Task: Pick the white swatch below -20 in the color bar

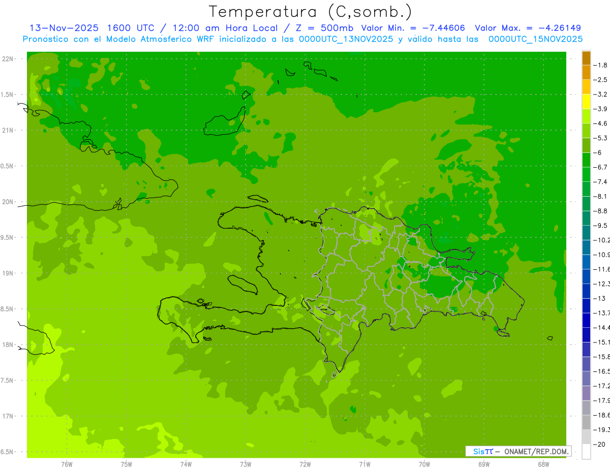Action: pyautogui.click(x=586, y=452)
